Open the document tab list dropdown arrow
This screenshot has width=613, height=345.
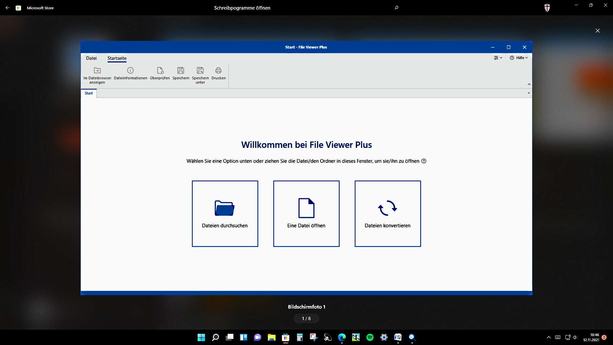tap(529, 93)
